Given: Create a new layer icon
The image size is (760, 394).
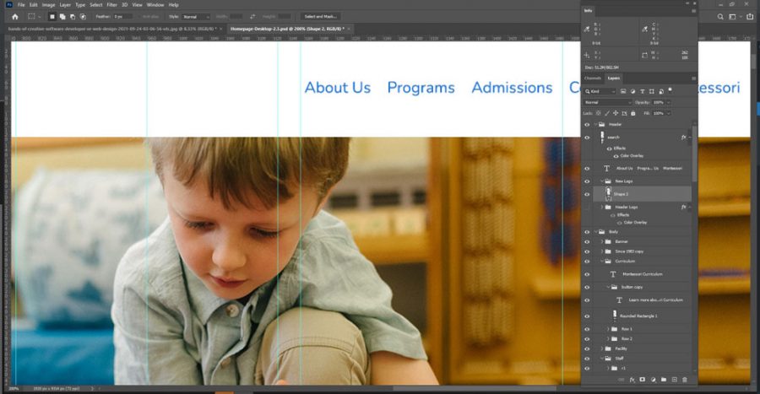Looking at the screenshot, I should click(674, 380).
